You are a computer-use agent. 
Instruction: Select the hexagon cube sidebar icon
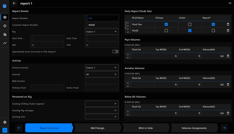coord(5,17)
